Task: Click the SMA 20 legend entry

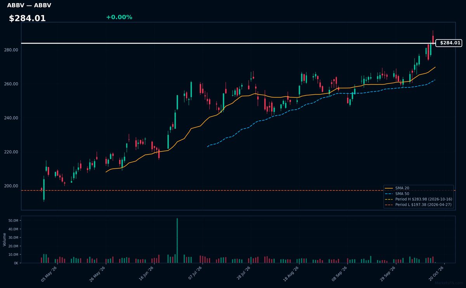Action: coord(396,188)
